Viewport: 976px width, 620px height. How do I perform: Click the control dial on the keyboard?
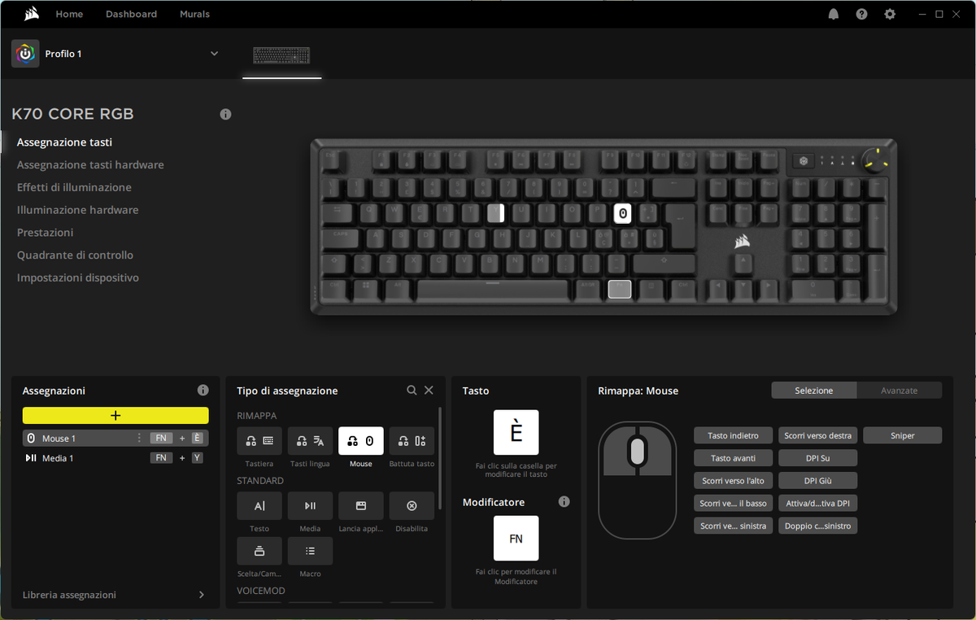click(x=876, y=159)
